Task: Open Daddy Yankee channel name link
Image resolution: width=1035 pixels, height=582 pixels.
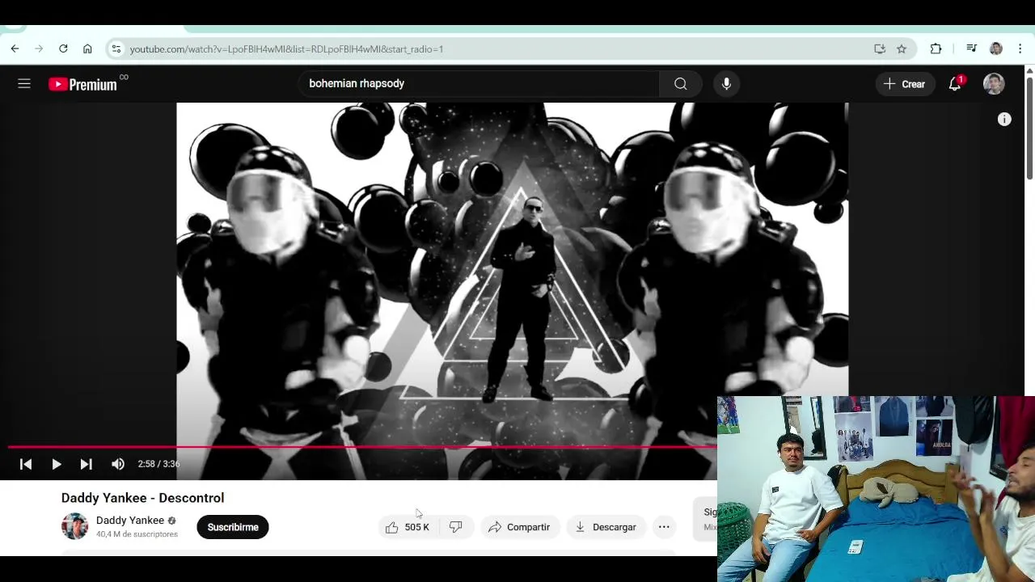Action: pyautogui.click(x=130, y=521)
